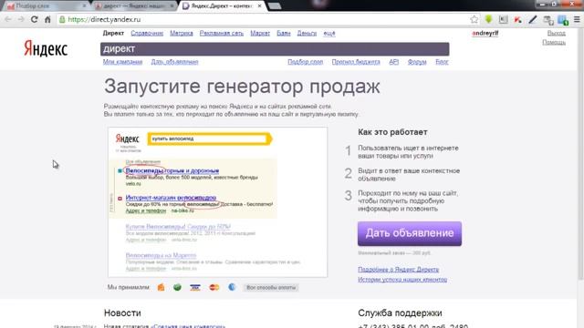Open the Баян navigation link

point(284,33)
